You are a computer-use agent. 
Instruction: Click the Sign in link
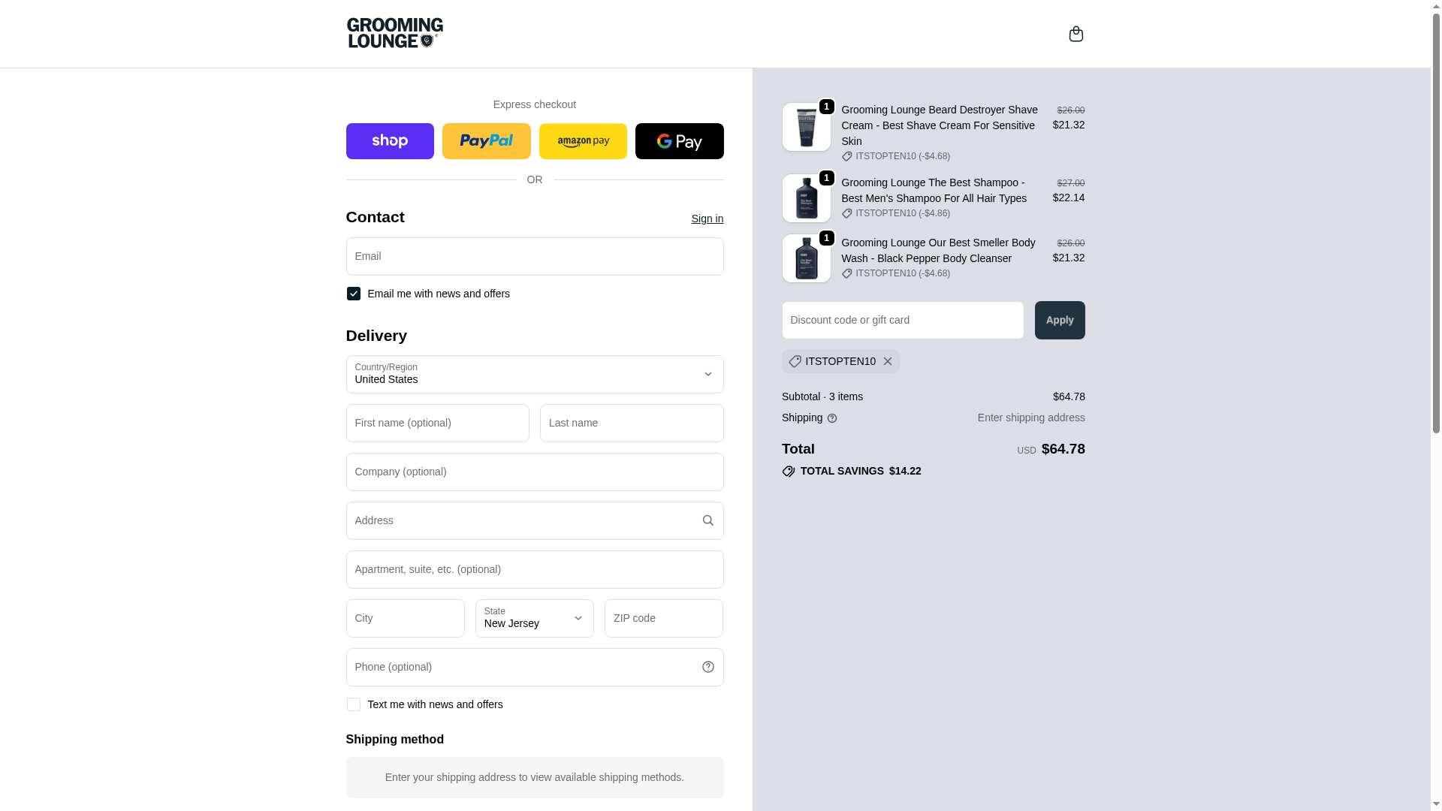707,219
